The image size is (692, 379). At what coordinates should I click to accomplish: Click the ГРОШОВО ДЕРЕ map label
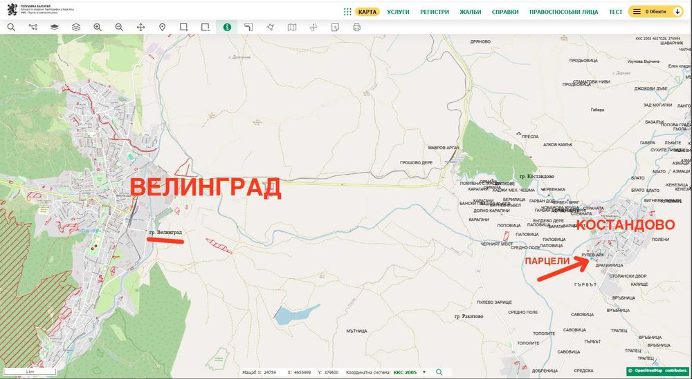[417, 163]
